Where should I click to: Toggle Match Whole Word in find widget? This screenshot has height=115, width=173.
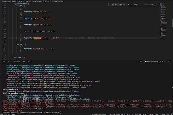[x=124, y=5]
